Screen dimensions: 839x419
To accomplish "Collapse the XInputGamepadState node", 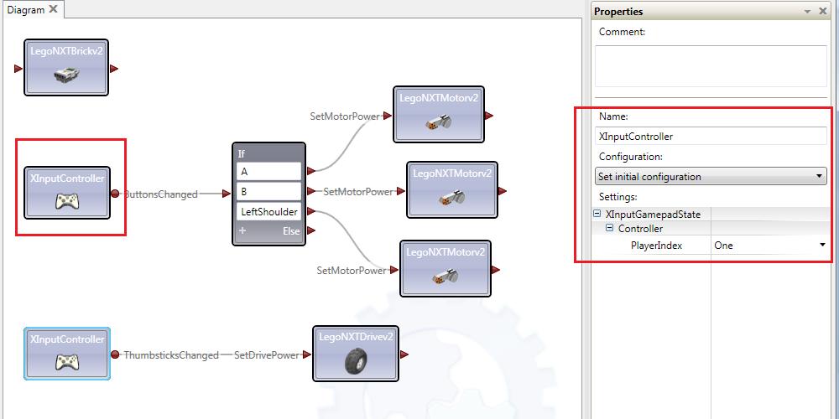I will click(x=597, y=214).
